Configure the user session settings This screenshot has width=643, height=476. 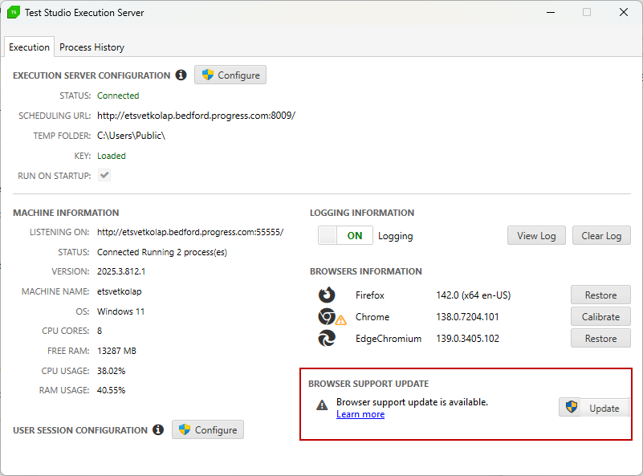click(x=208, y=429)
